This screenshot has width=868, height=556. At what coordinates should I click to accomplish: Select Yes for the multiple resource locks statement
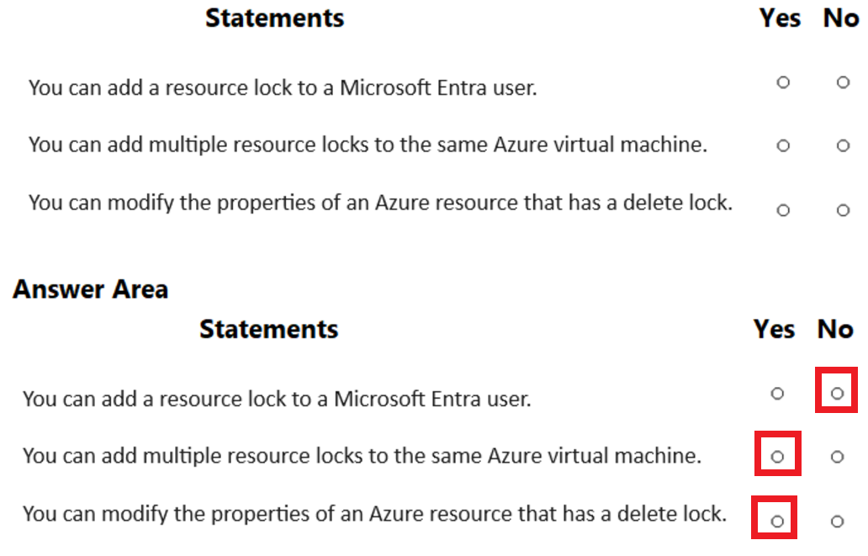click(782, 146)
